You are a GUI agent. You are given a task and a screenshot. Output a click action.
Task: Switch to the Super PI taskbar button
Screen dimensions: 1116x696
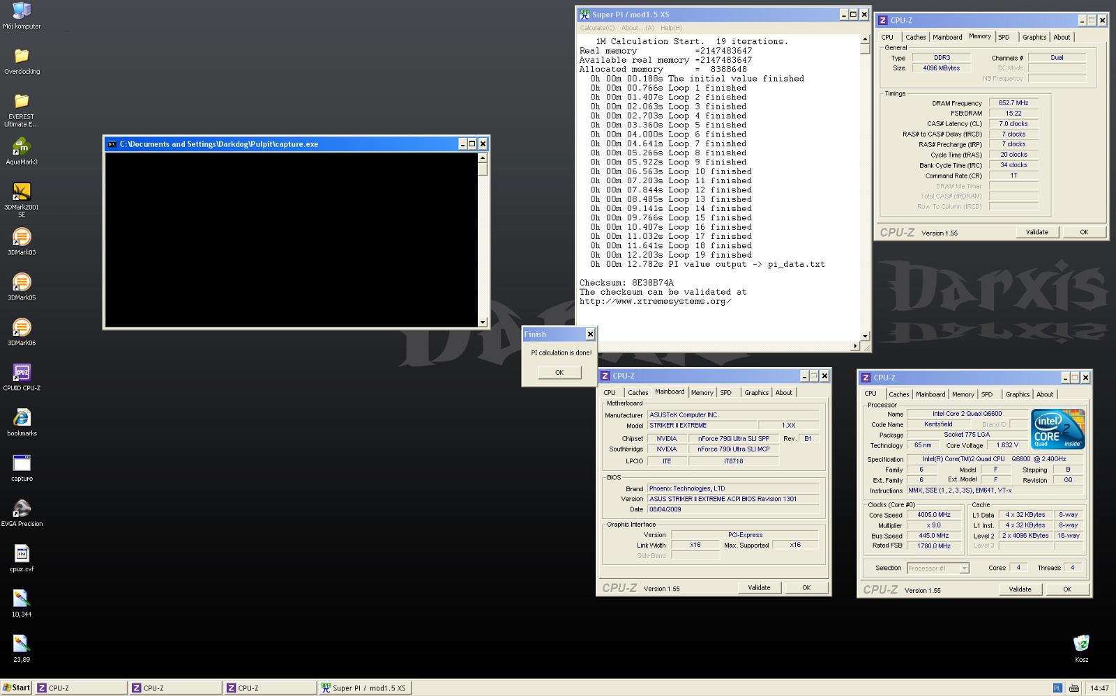pos(364,688)
